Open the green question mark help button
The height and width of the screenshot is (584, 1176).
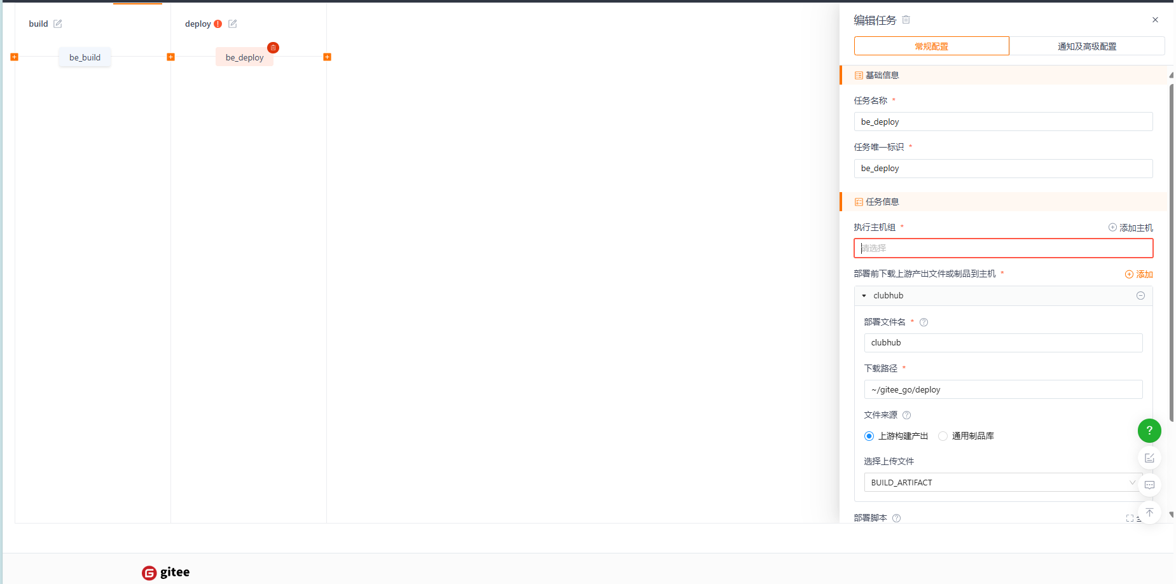pos(1149,431)
